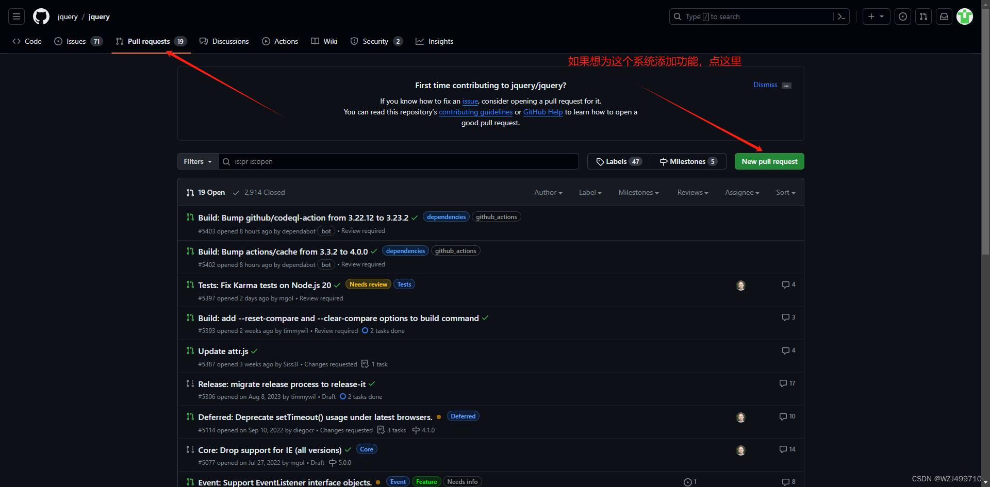The image size is (990, 487).
Task: Switch to the Actions tab
Action: pyautogui.click(x=280, y=41)
